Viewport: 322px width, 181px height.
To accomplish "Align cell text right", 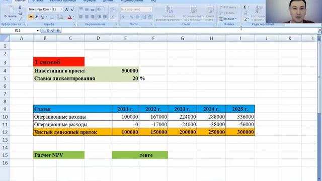I will pyautogui.click(x=93, y=17).
